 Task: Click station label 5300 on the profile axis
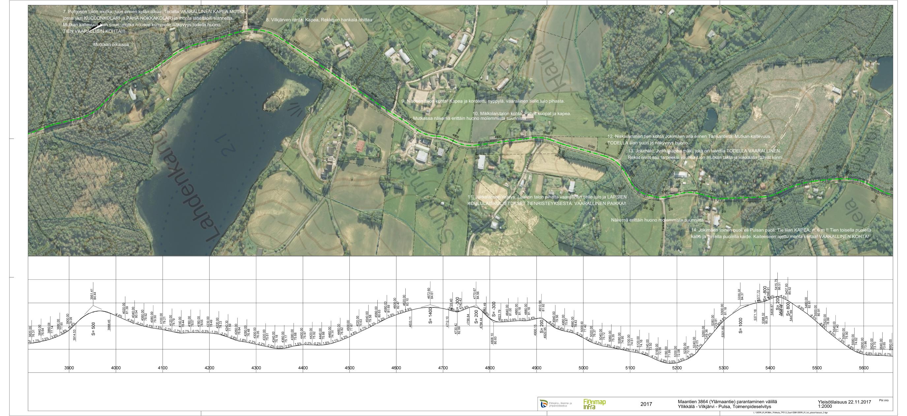724,368
